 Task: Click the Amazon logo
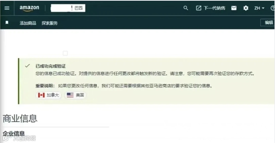point(29,8)
